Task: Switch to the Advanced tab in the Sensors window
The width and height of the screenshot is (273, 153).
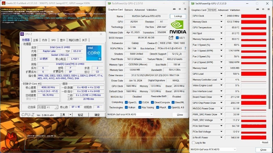Action: pyautogui.click(x=223, y=10)
